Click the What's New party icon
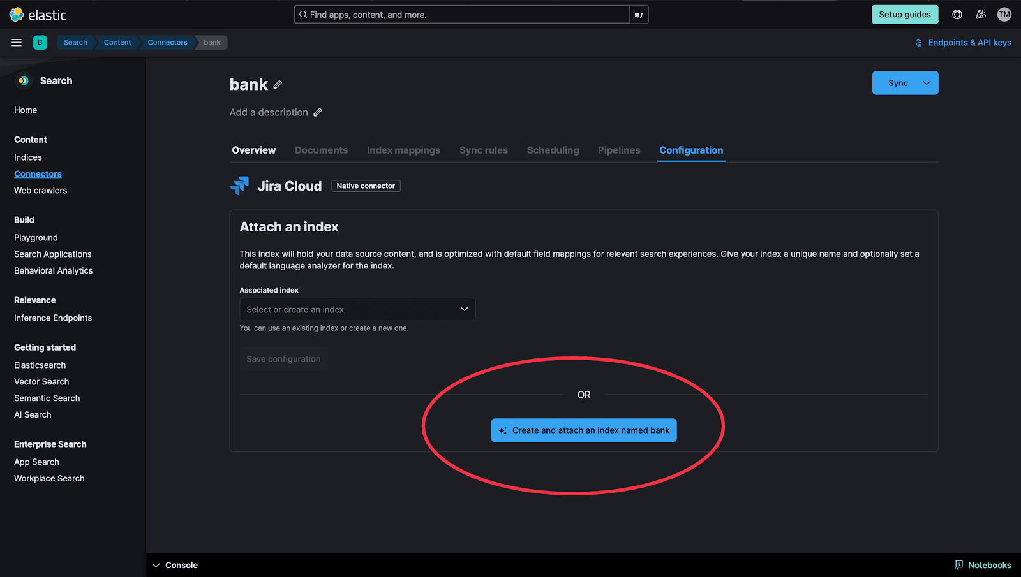The width and height of the screenshot is (1021, 577). click(981, 14)
